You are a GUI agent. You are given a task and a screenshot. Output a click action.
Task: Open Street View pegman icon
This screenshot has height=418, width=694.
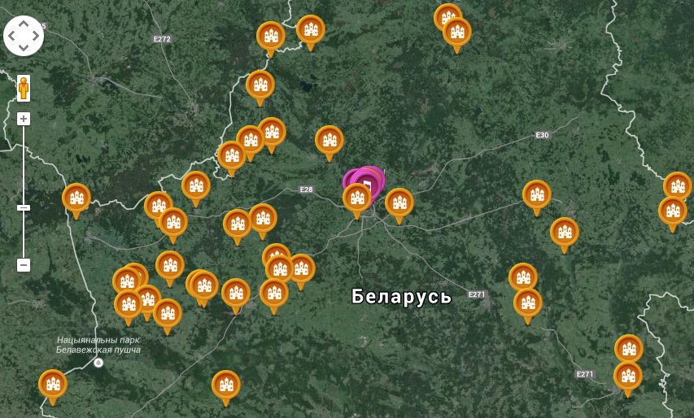pos(24,89)
